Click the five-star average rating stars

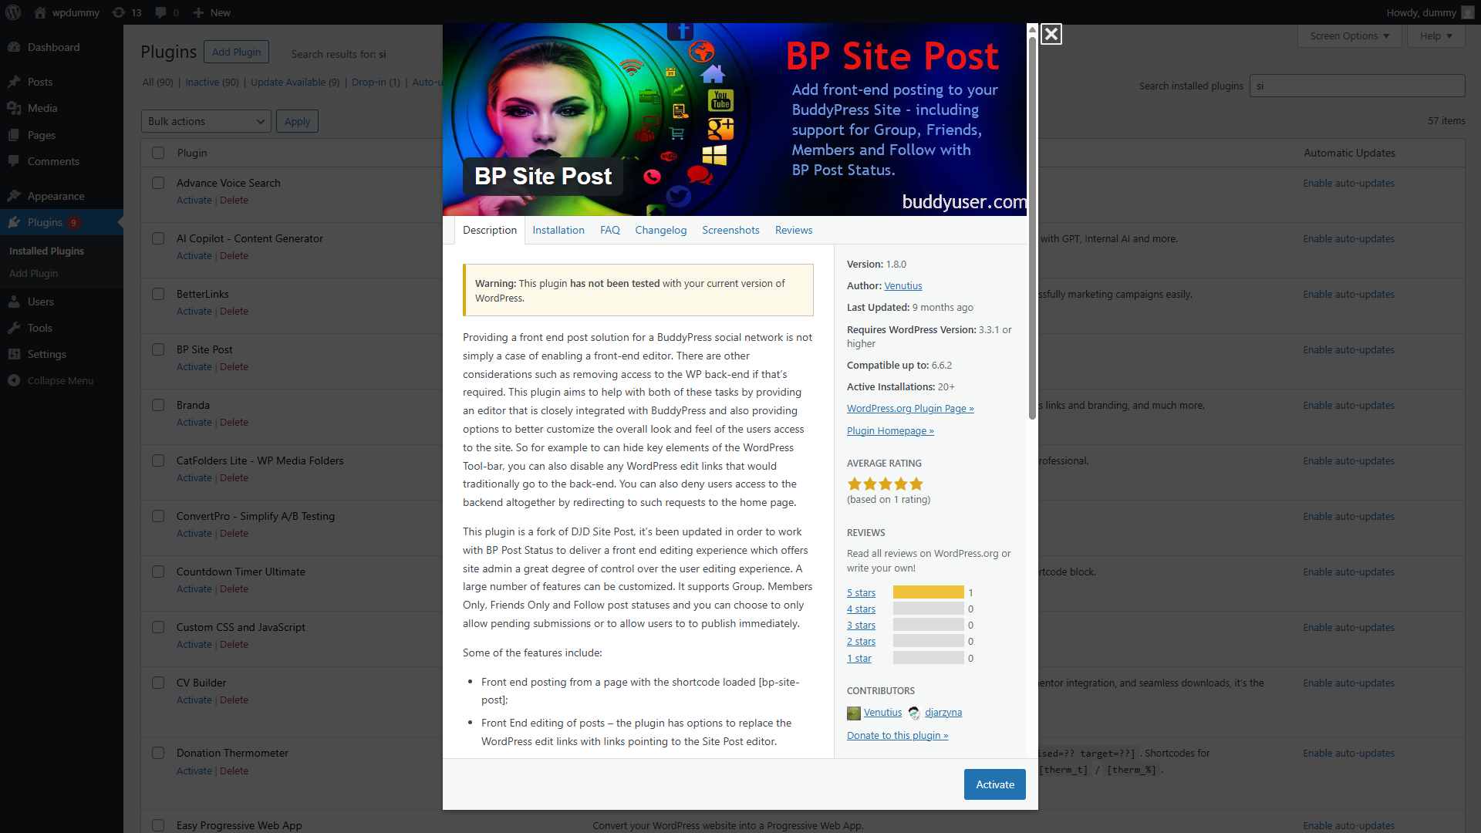pos(885,484)
